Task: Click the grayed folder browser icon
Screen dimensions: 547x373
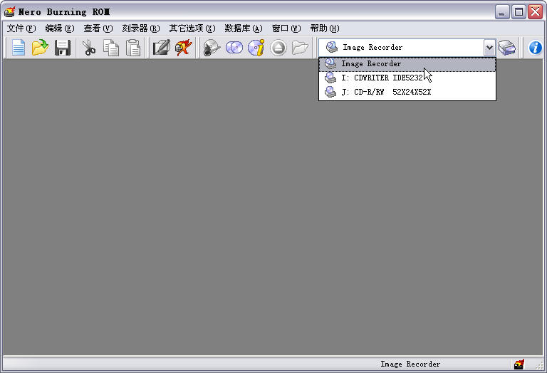Action: [x=301, y=48]
